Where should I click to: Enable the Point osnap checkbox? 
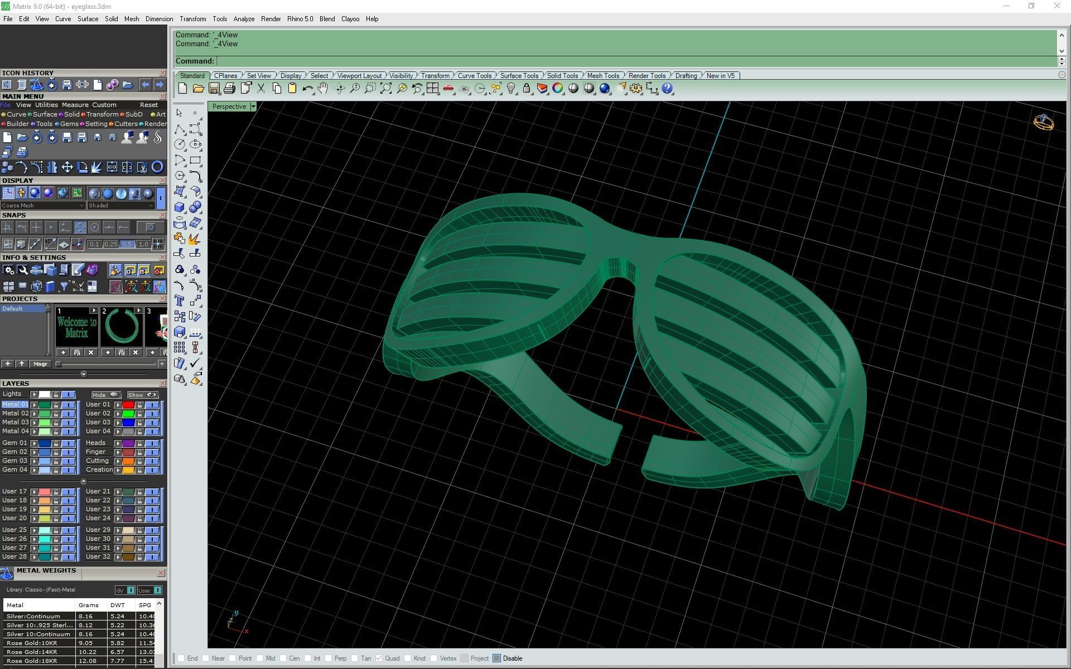233,658
